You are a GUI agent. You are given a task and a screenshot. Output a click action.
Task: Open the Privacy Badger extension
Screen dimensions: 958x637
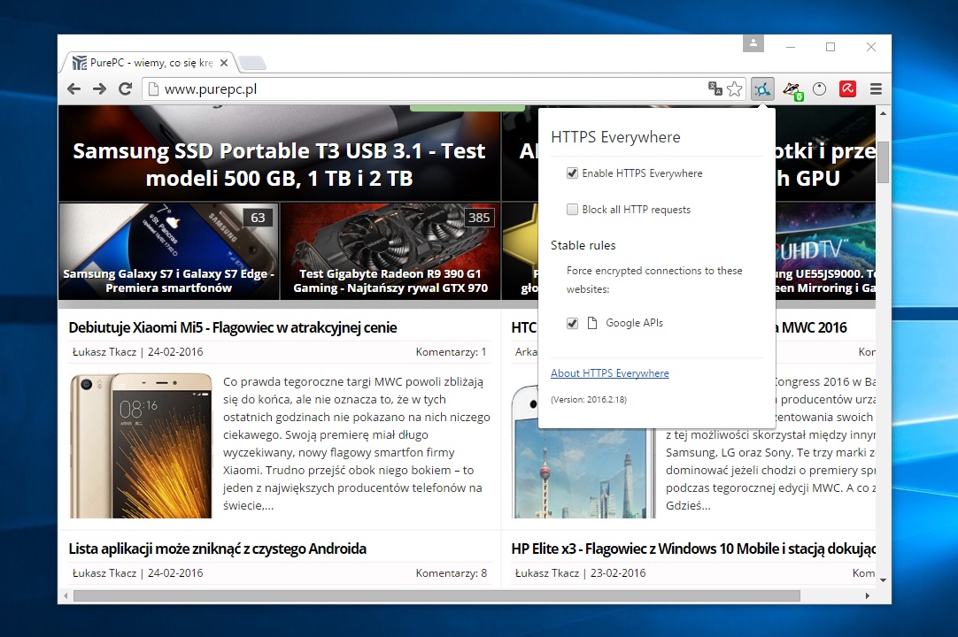click(x=791, y=88)
